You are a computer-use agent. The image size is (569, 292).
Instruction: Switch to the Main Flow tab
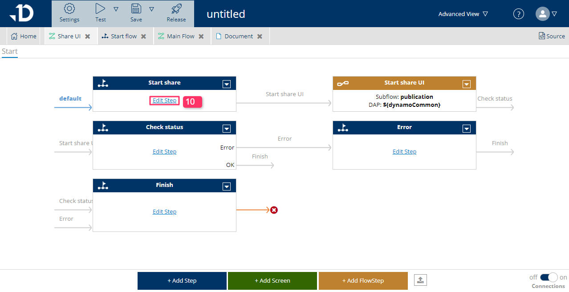pyautogui.click(x=180, y=36)
